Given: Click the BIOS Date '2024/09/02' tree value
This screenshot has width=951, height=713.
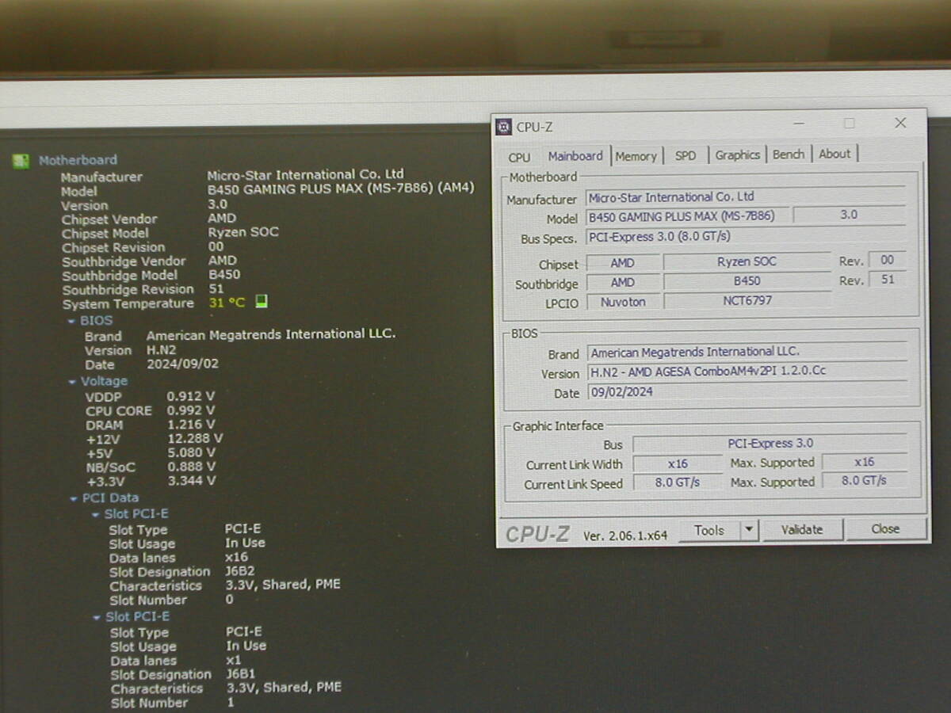Looking at the screenshot, I should 183,364.
